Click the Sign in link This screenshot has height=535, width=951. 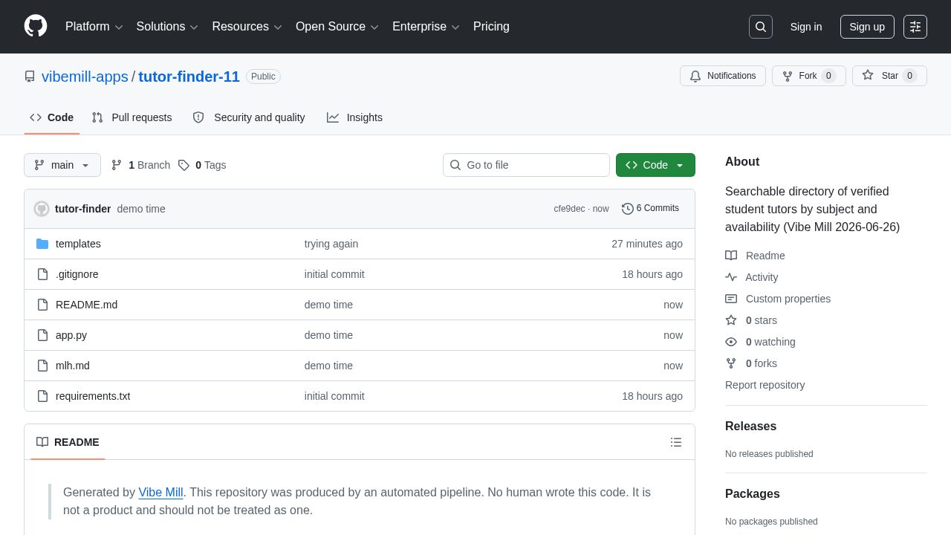806,27
